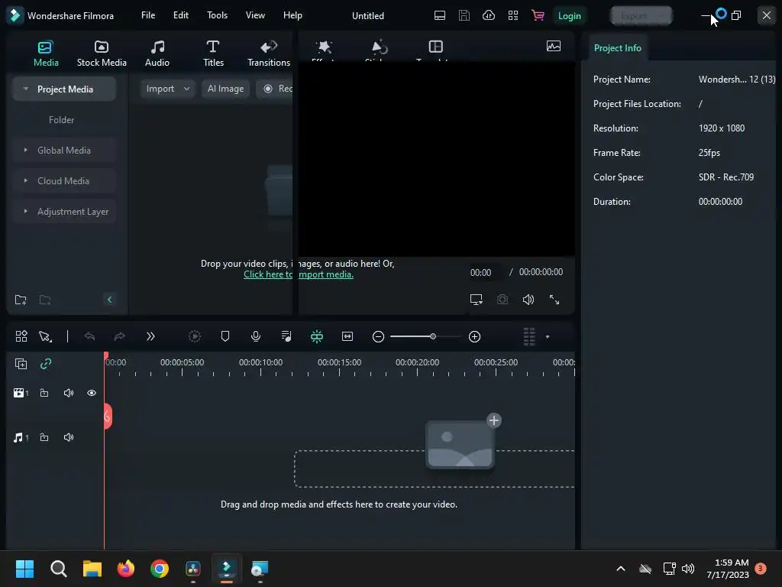
Task: Click the timeline zoom slider handle
Action: [433, 336]
